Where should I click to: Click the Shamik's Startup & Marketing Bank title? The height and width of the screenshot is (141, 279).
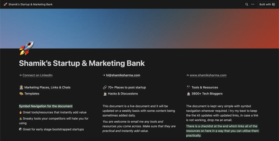point(82,63)
